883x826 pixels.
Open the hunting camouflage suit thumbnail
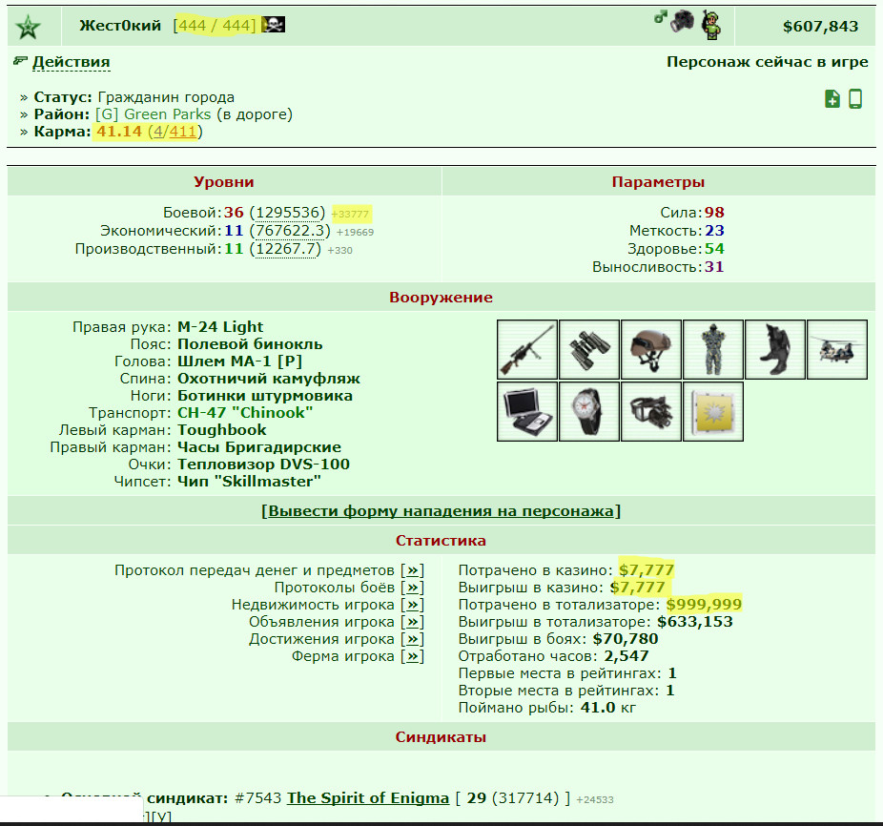[713, 349]
